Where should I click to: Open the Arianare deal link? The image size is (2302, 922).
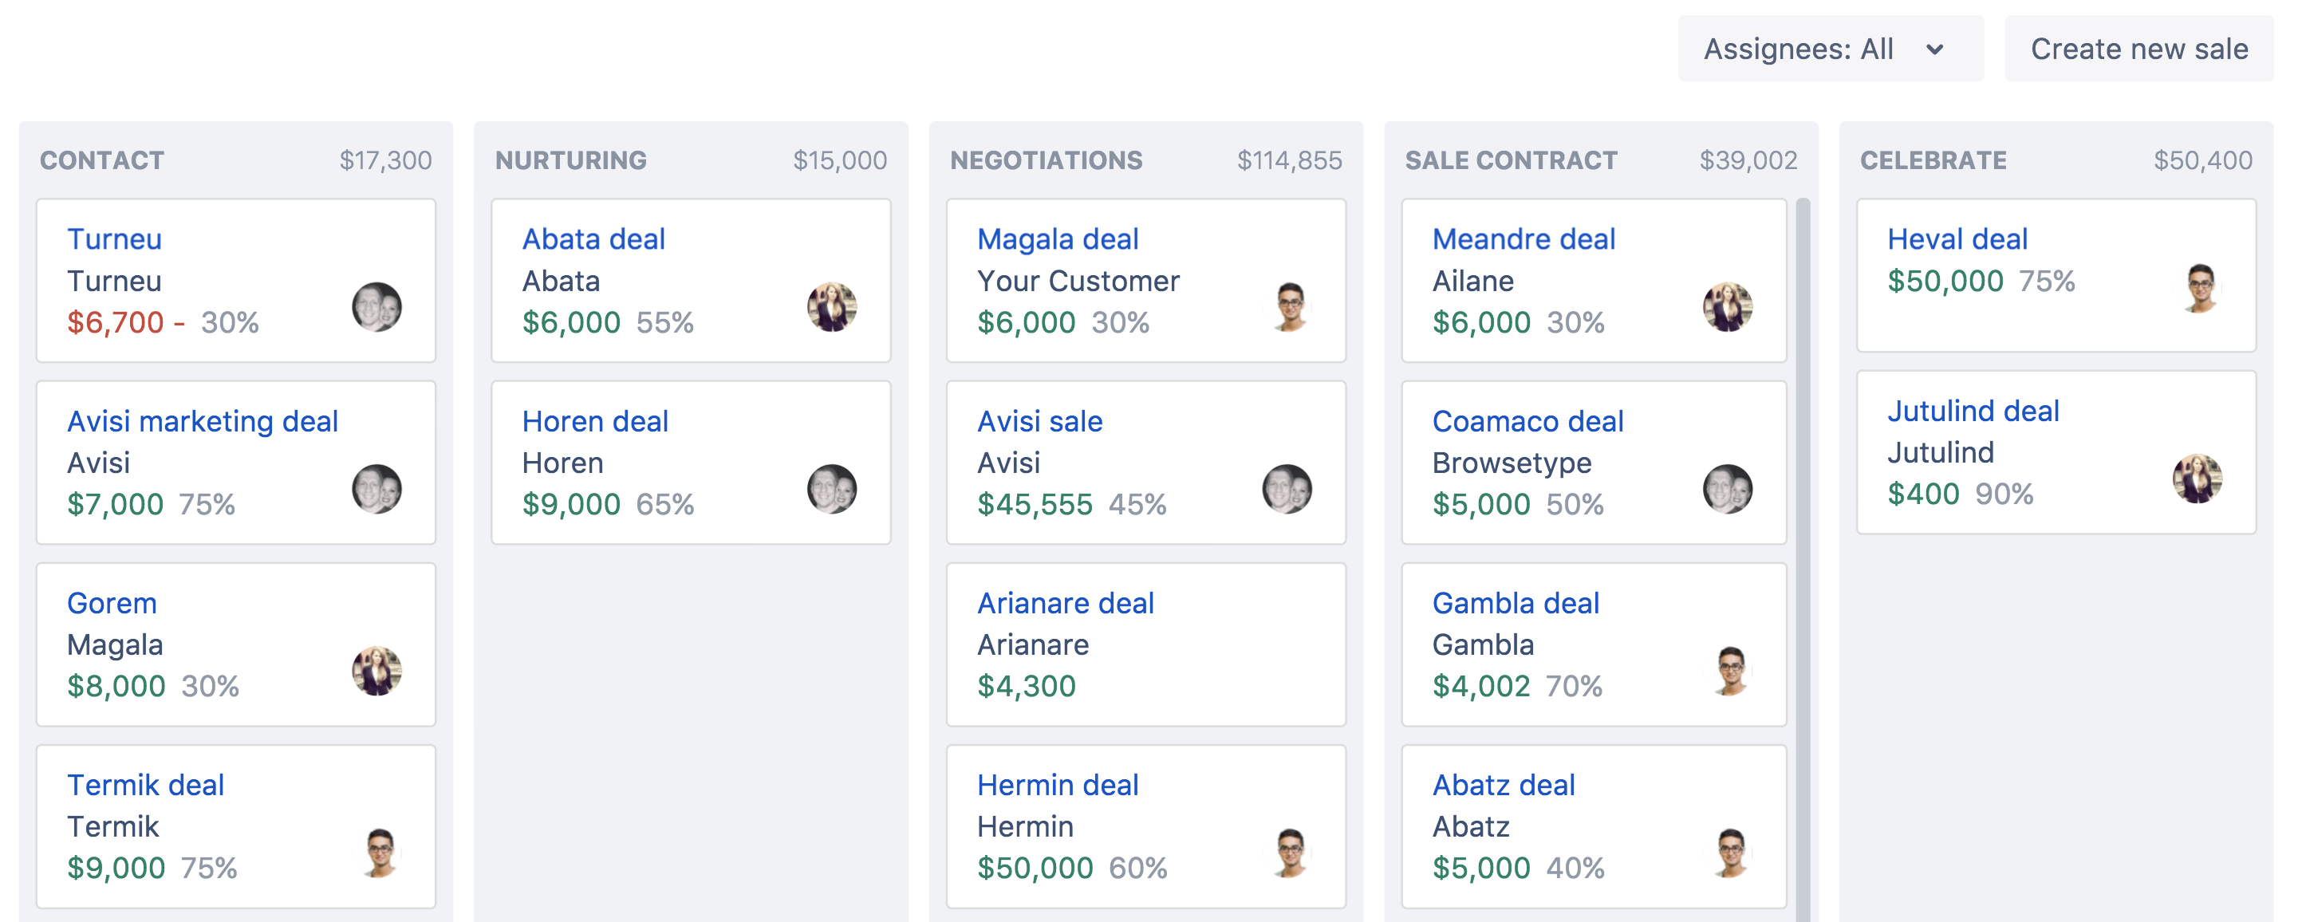coord(1064,603)
